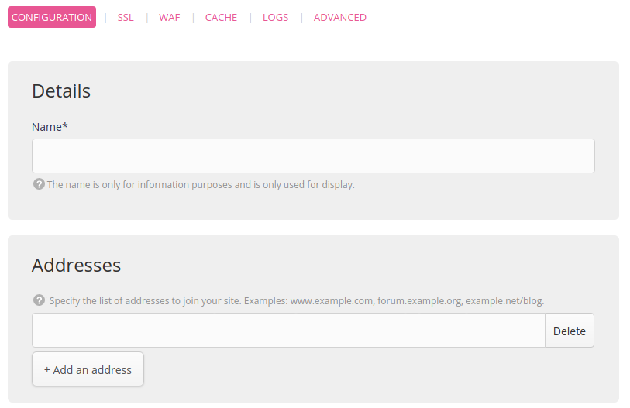
Task: Open the CONFIGURATION tab
Action: coord(52,17)
